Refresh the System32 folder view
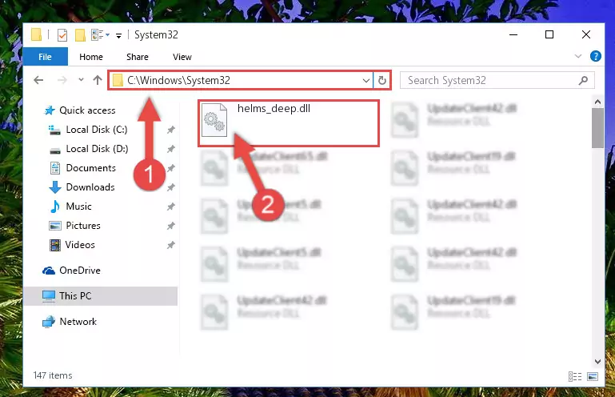 coord(382,81)
